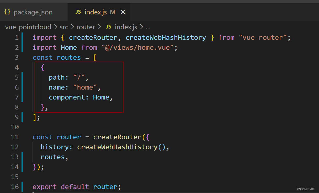Screen dimensions: 319x193
Task: Switch to the package.json tab
Action: [x=34, y=12]
